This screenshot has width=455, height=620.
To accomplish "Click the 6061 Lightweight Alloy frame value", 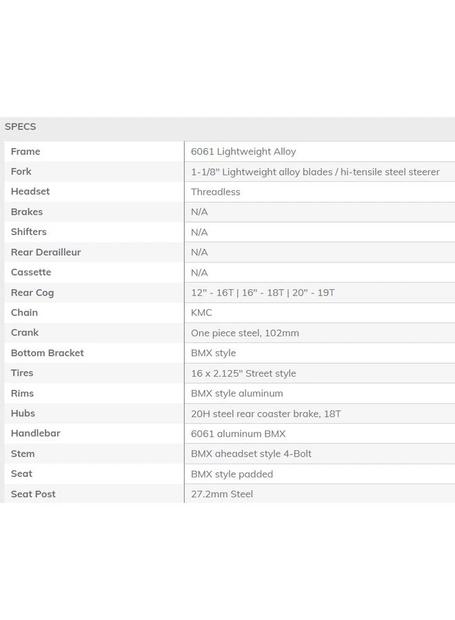I will (x=243, y=152).
